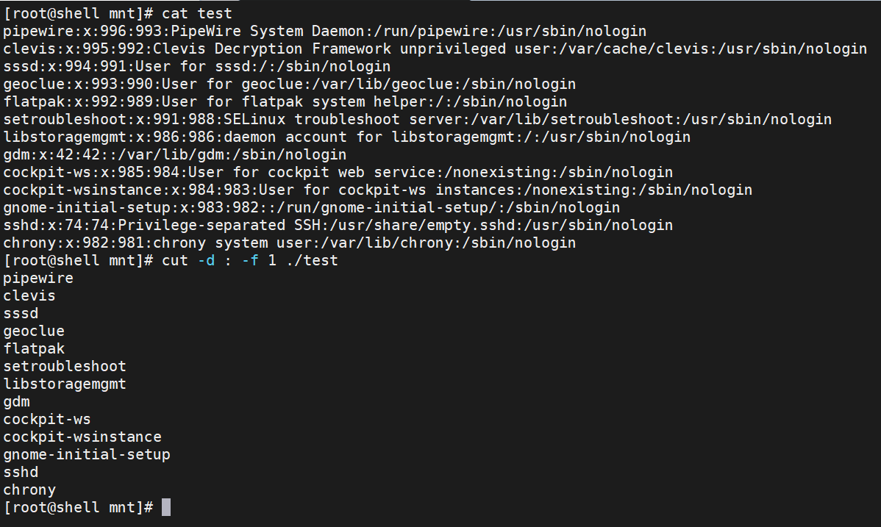Viewport: 881px width, 527px height.
Task: Click 'pipewire' in the cut output
Action: (38, 278)
